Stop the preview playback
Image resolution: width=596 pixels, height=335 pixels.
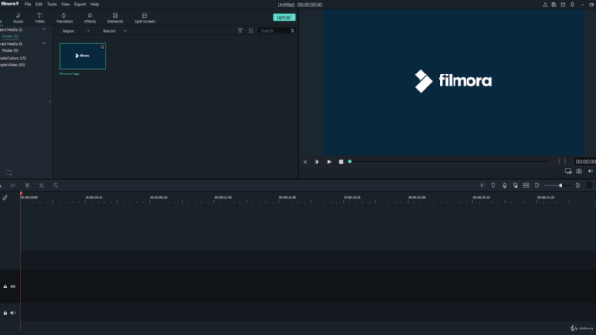click(341, 162)
